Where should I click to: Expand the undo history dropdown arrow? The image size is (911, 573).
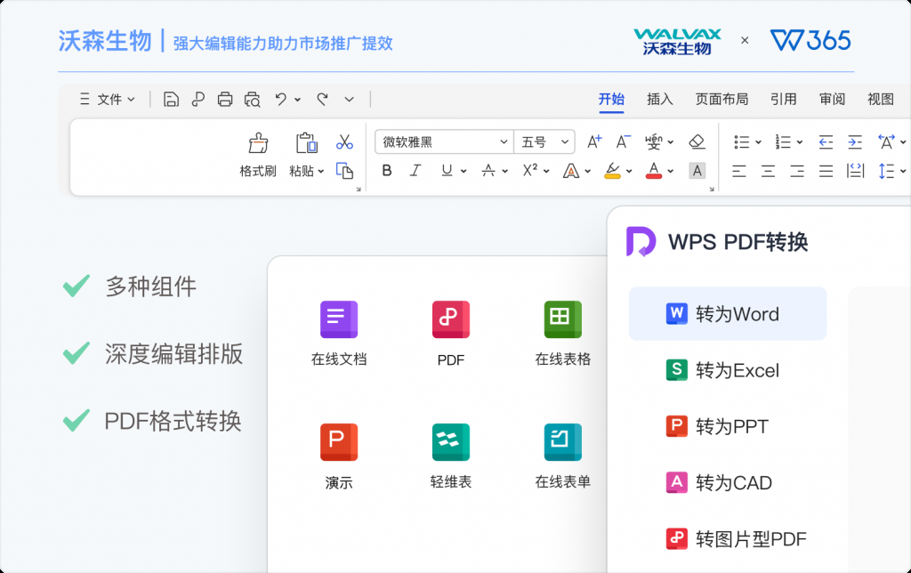297,100
